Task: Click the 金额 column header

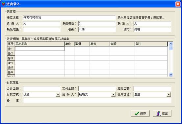Action: [x=122, y=44]
